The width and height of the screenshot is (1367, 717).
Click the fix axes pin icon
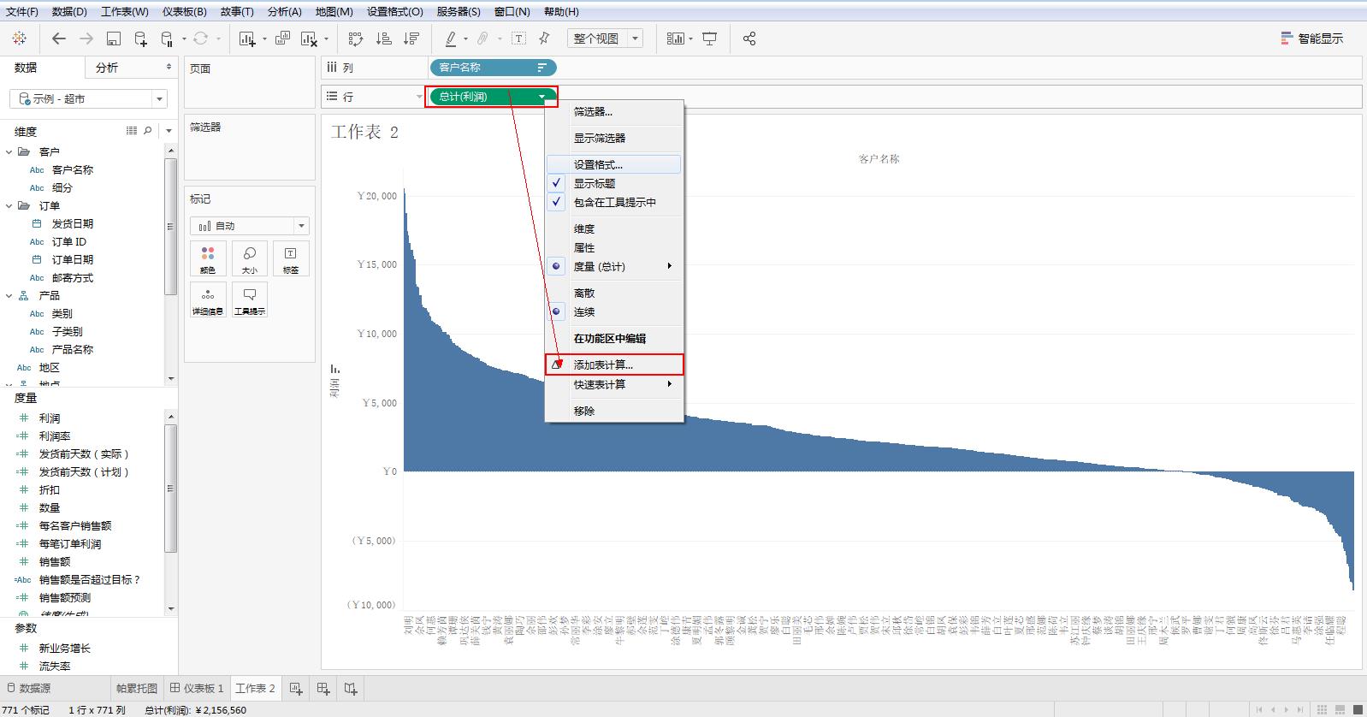tap(544, 39)
